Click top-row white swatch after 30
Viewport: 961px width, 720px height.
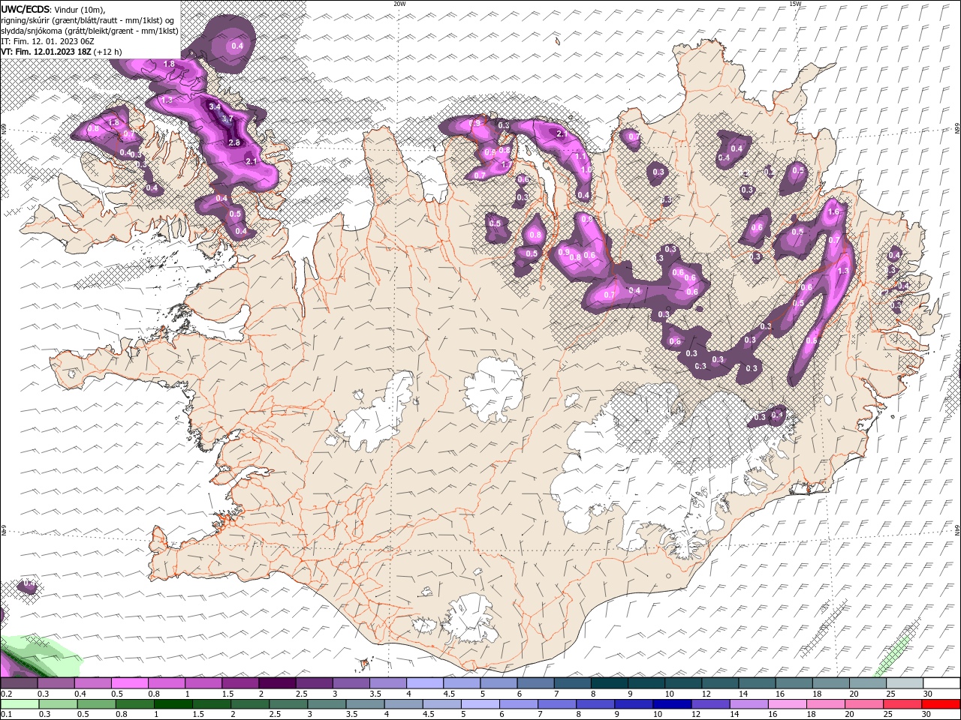click(941, 683)
